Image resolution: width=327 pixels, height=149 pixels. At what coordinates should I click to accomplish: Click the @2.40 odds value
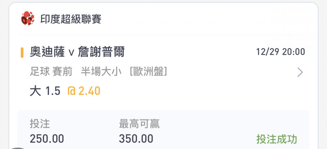[84, 91]
